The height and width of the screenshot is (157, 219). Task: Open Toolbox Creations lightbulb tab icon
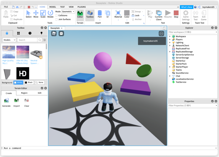point(41,33)
